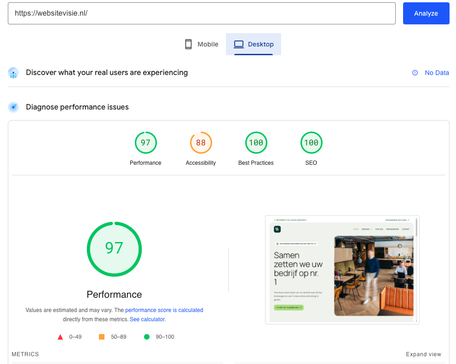
Task: Click the No Data info icon
Action: click(415, 73)
